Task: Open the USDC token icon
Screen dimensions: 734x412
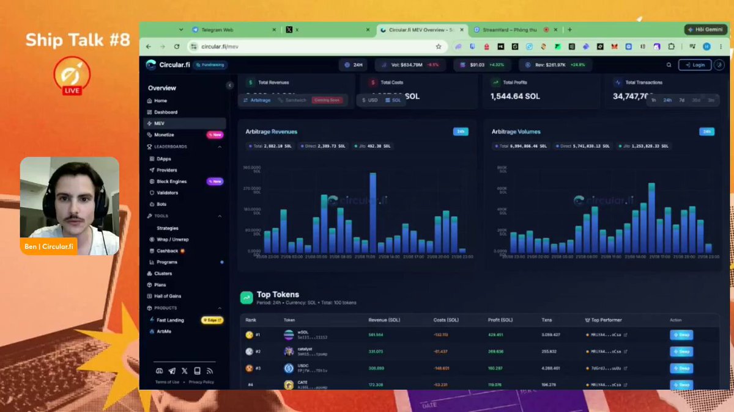Action: coord(289,368)
